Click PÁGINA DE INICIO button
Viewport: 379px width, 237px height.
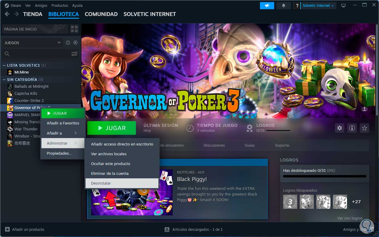[35, 29]
